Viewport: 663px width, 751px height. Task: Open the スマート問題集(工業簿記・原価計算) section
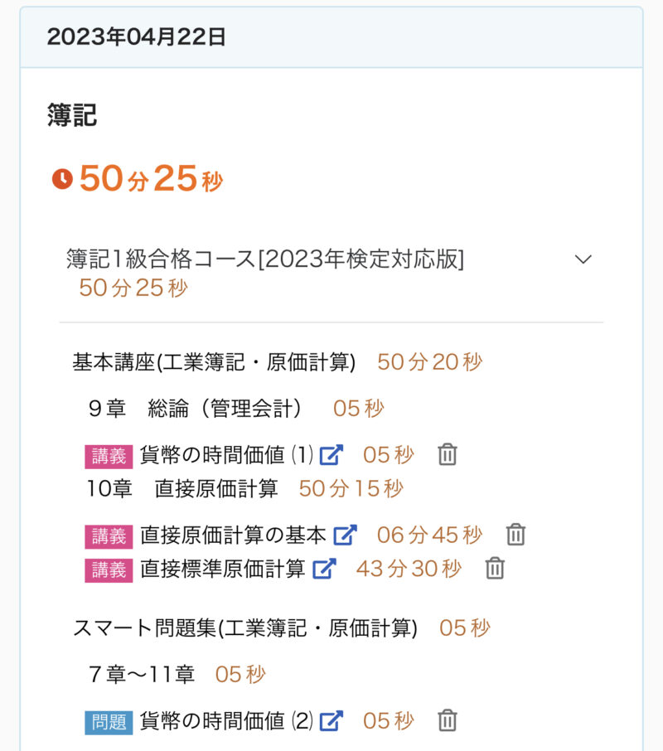[245, 628]
